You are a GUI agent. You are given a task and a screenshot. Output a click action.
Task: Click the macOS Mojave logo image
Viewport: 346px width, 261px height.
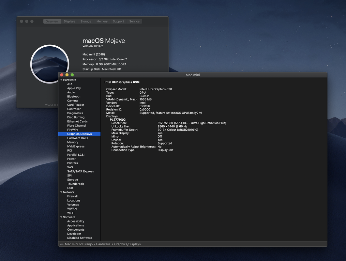[x=50, y=64]
